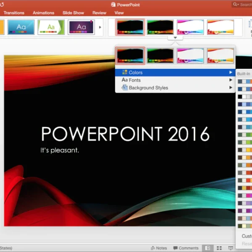The height and width of the screenshot is (252, 252).
Task: Pick the first color scheme under Built-In
Action: pos(245,81)
